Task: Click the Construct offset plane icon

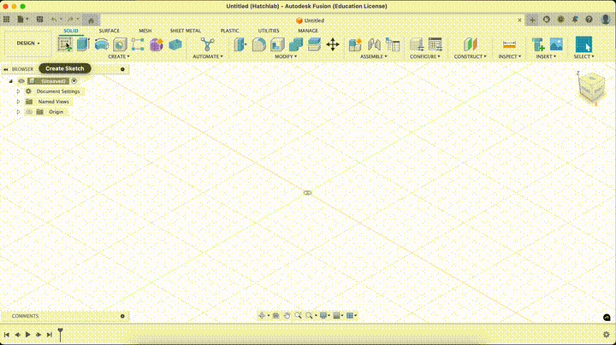Action: pos(471,44)
